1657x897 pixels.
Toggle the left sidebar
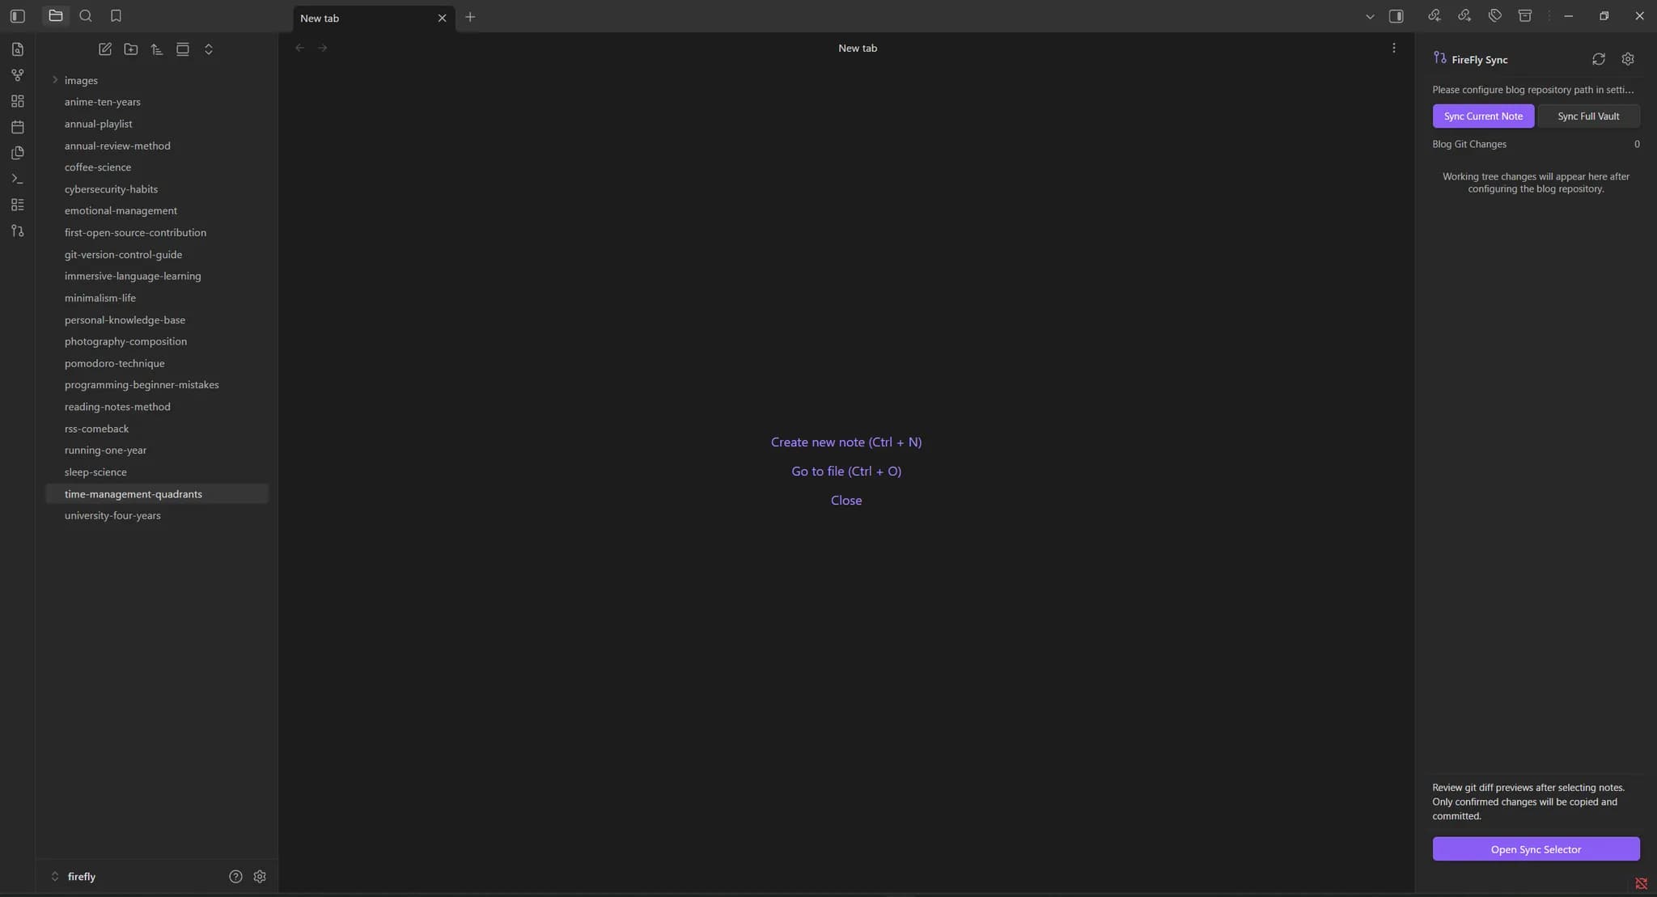(17, 16)
